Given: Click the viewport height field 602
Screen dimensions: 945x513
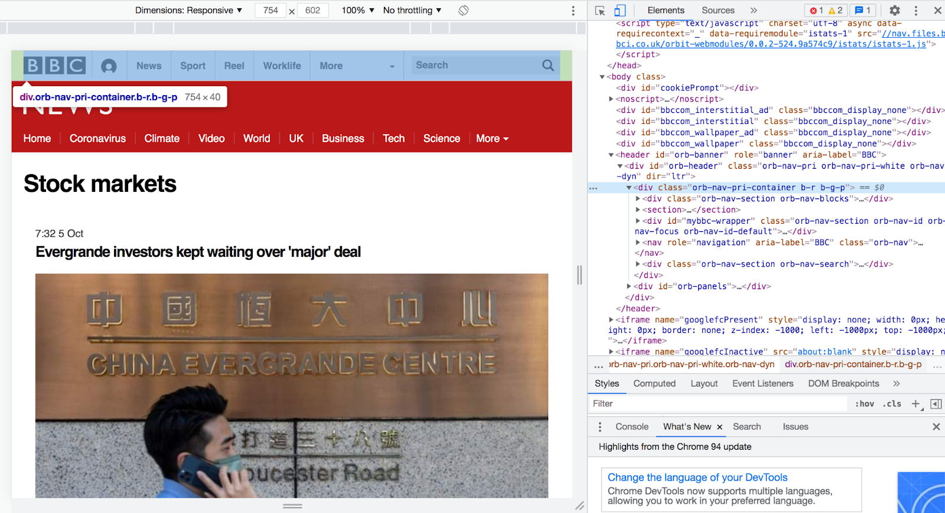Looking at the screenshot, I should [x=312, y=10].
